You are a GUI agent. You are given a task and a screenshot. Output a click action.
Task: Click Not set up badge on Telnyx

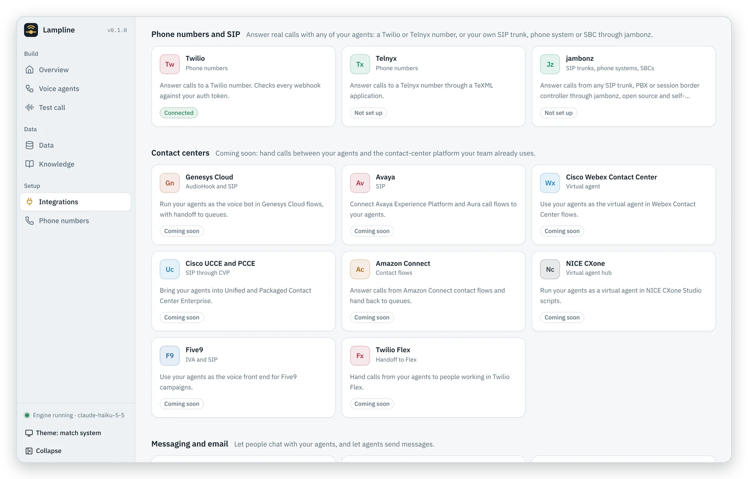[368, 113]
